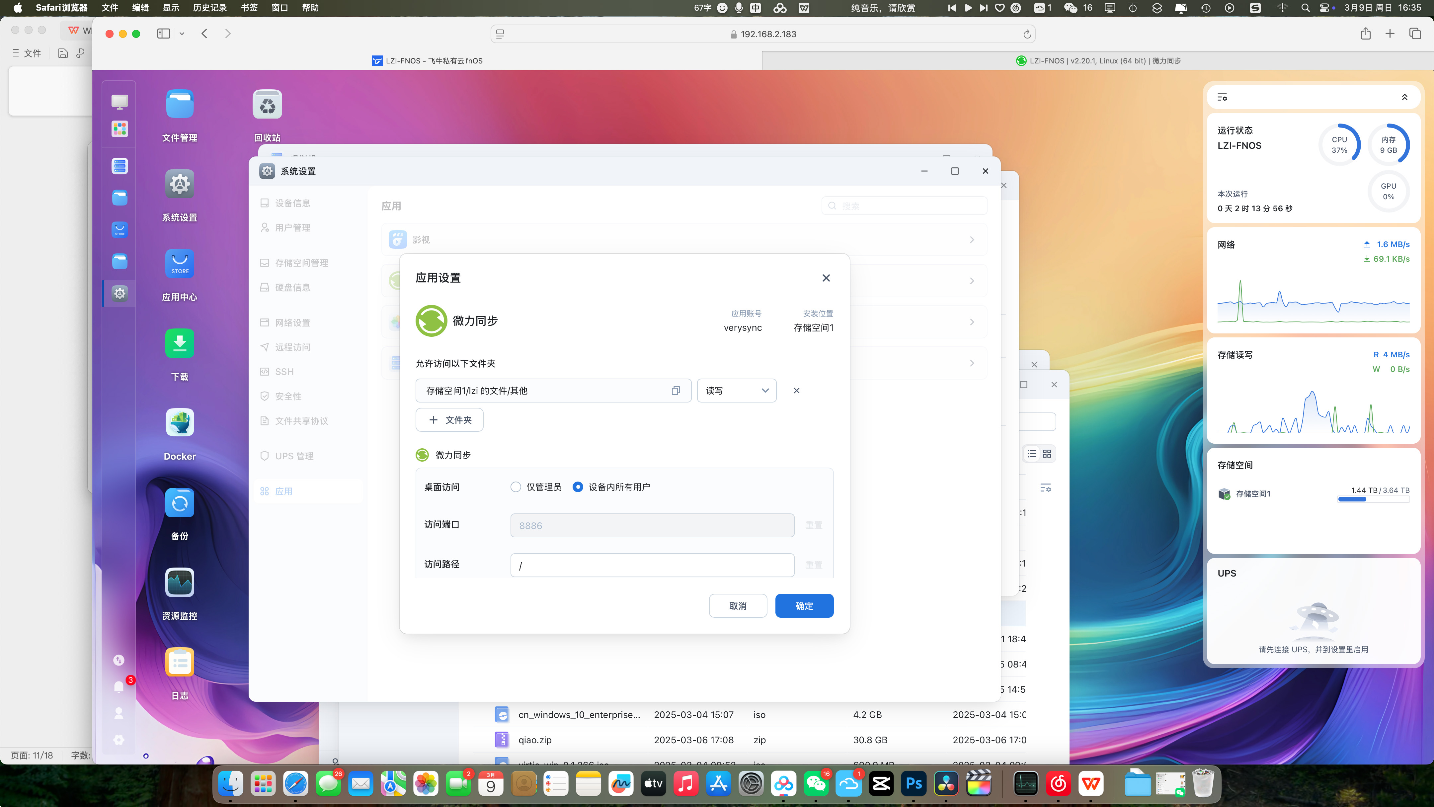Open Safari sidebar options dropdown arrow
Screen dimensions: 1434x807
[x=182, y=34]
